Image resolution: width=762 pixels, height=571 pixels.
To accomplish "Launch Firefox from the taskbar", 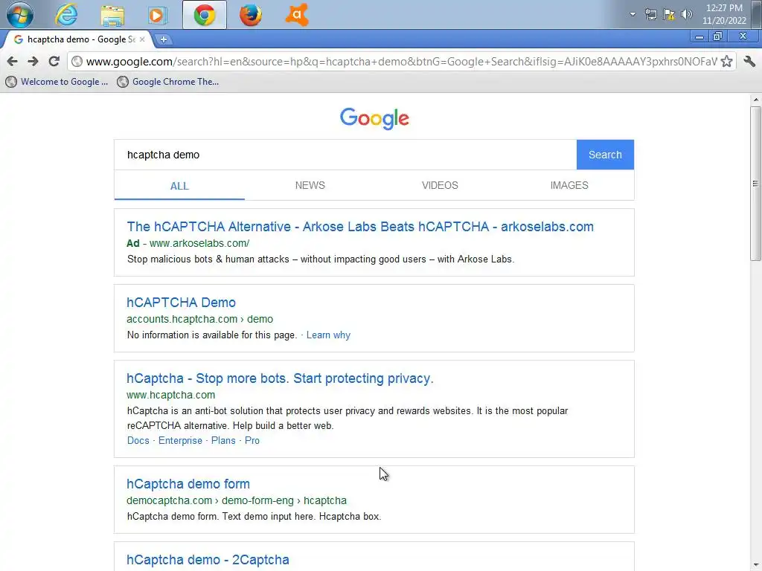I will 251,15.
